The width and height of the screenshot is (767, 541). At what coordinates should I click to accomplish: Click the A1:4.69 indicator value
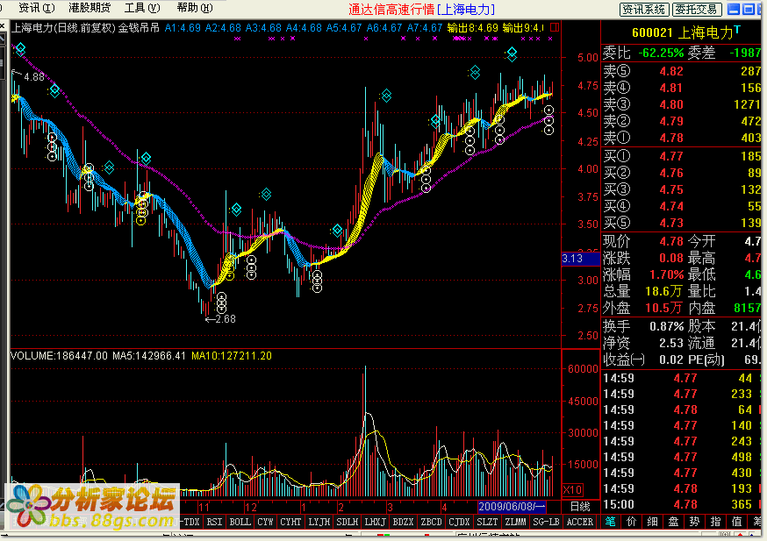coord(183,28)
